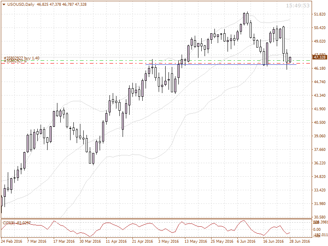Screen dimensions: 328x246
Task: Select 30 Mar 2016 on the time axis
Action: (90, 241)
